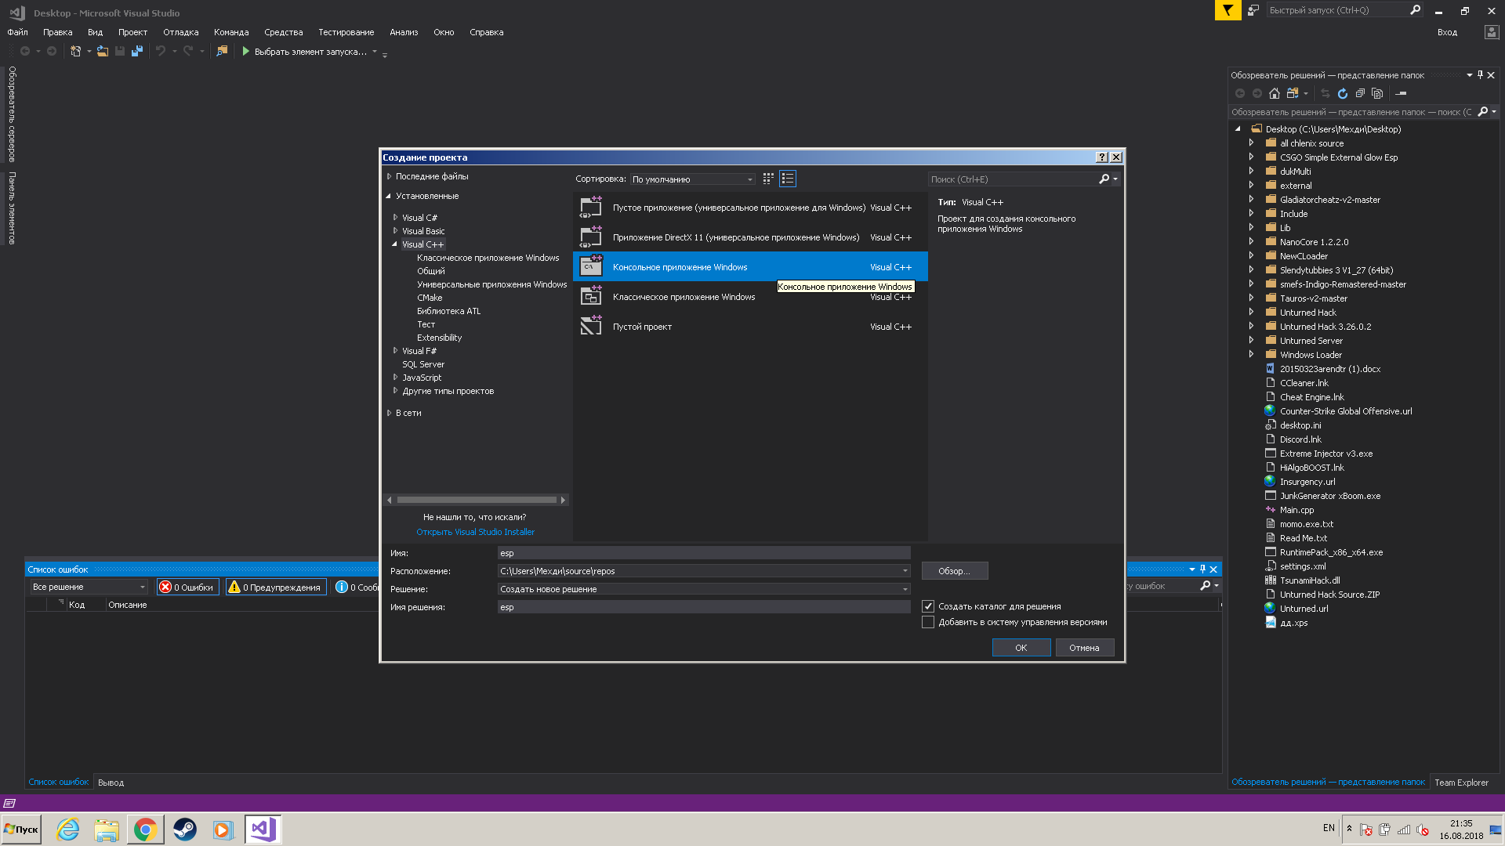Open the Справка menu
The image size is (1505, 846).
pyautogui.click(x=486, y=32)
